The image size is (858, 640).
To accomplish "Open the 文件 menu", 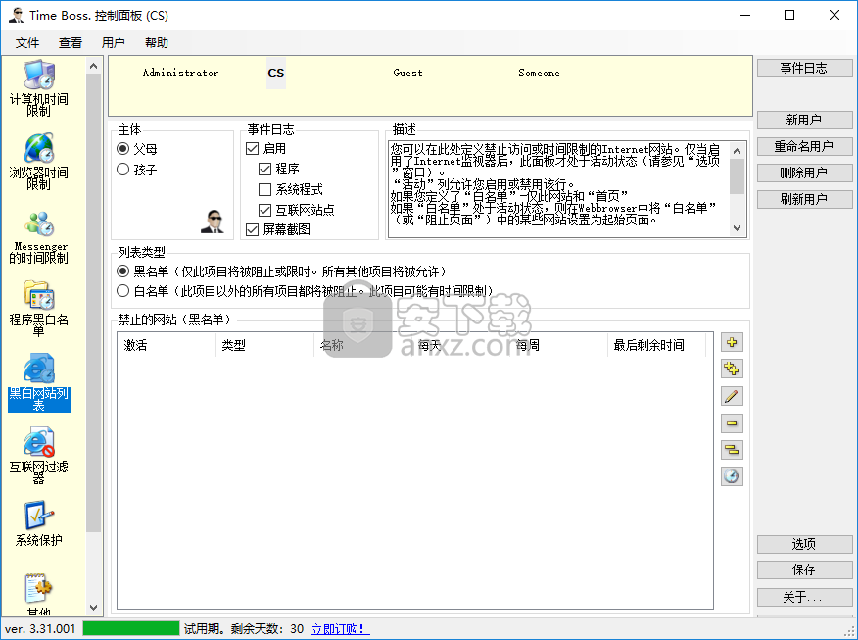I will [27, 43].
